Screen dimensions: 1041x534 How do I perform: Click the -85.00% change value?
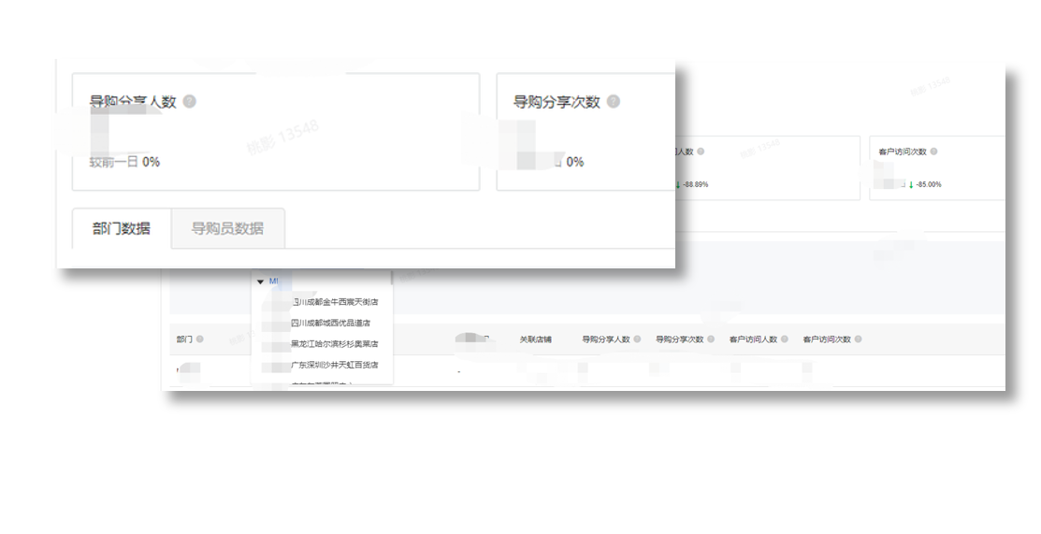click(x=929, y=184)
